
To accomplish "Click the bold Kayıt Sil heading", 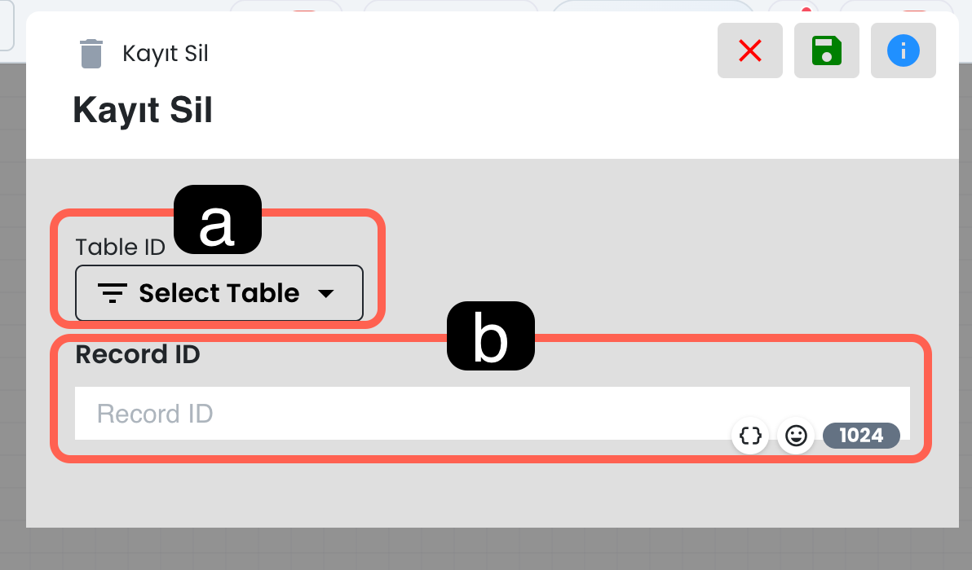I will [143, 110].
